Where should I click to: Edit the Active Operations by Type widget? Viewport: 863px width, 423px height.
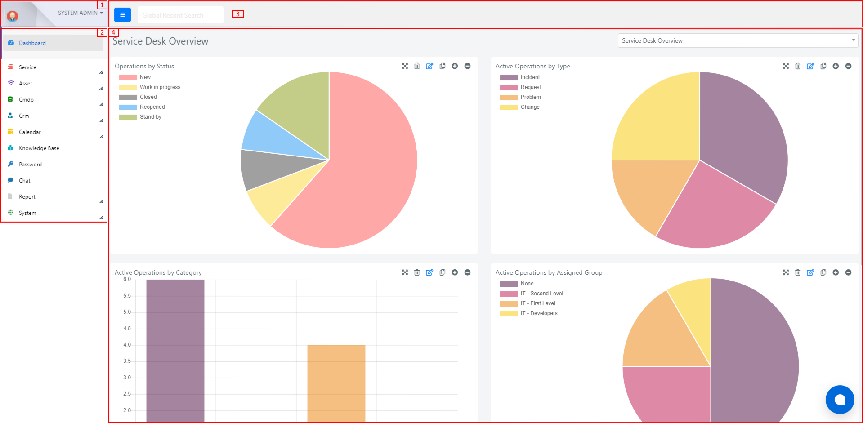(810, 66)
